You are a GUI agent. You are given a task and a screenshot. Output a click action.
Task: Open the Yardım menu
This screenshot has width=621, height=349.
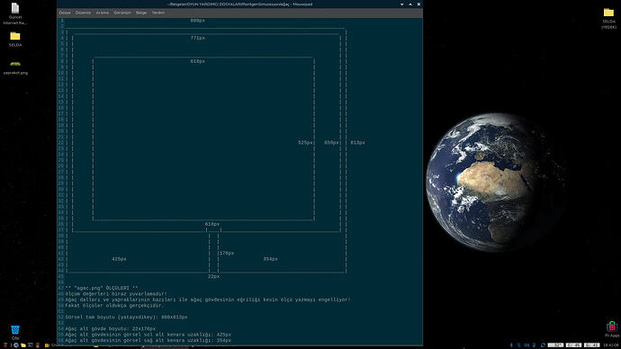click(158, 13)
